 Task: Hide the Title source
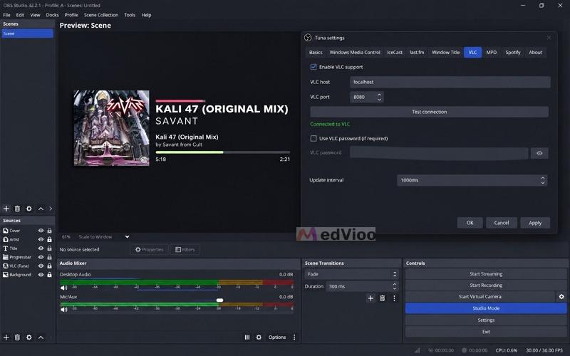pos(41,248)
